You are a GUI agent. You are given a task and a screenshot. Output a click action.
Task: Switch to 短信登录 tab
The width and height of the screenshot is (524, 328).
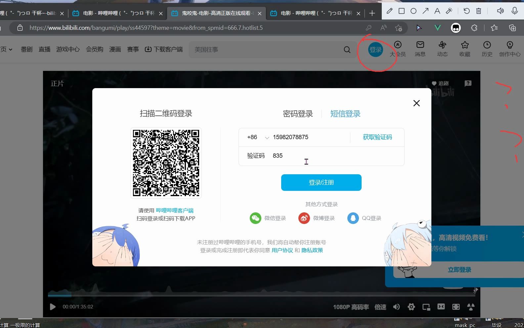coord(345,114)
